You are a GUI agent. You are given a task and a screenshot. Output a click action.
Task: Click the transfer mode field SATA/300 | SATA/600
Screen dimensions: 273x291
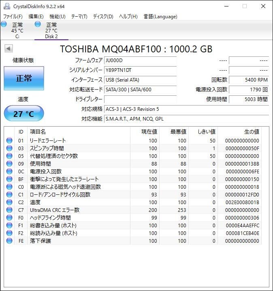pyautogui.click(x=140, y=90)
